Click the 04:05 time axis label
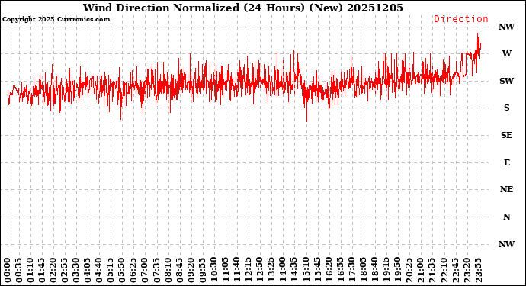 click(x=88, y=271)
